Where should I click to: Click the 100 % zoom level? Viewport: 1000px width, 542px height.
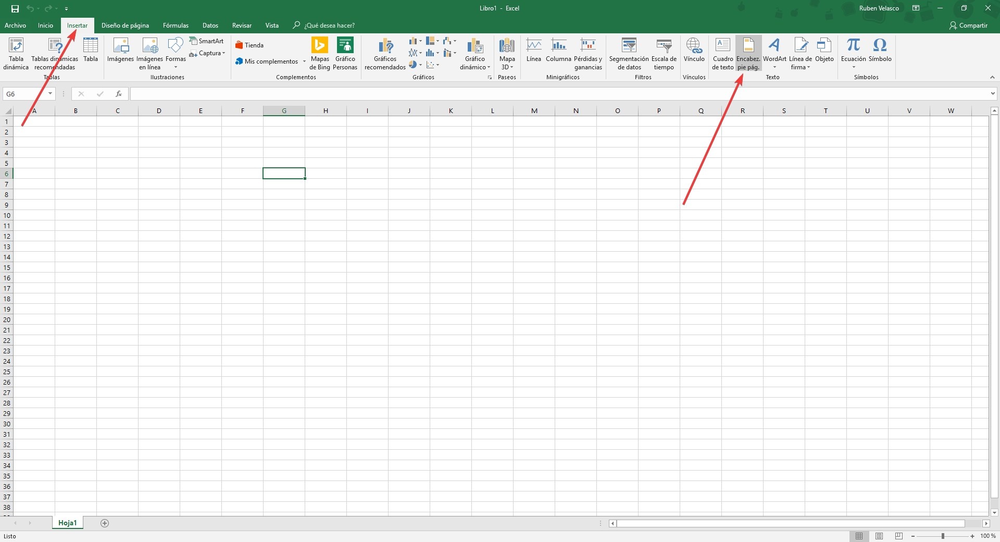(x=988, y=536)
